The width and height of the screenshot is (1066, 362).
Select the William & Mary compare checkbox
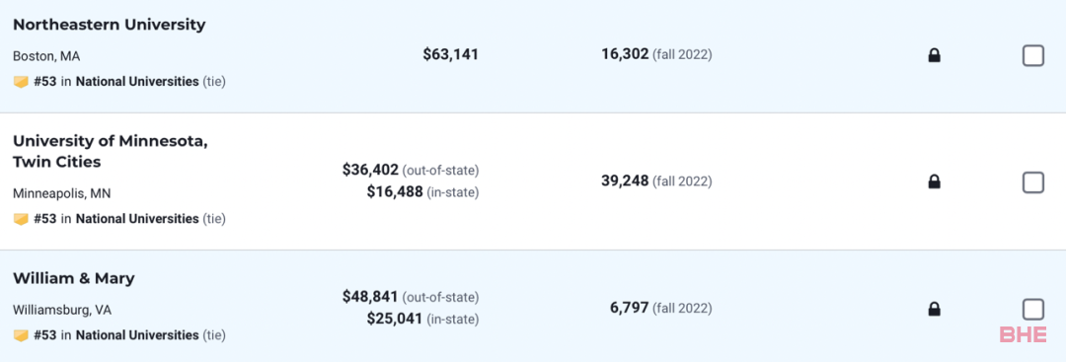click(1032, 310)
